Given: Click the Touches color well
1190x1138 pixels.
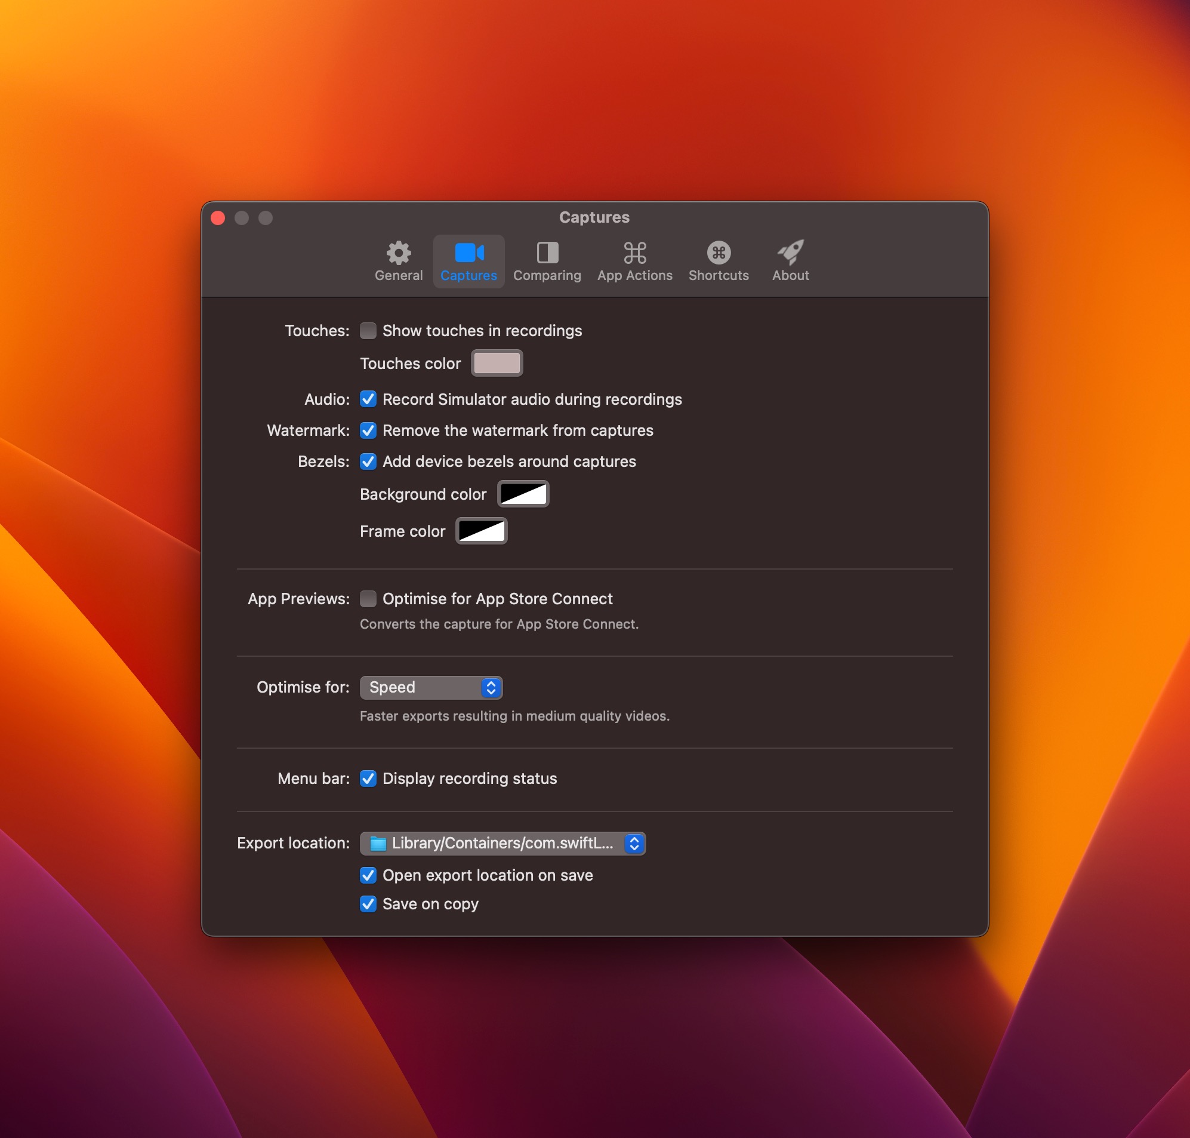Looking at the screenshot, I should [x=497, y=363].
